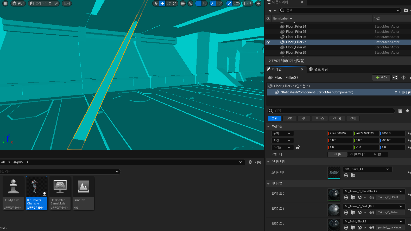Screen dimensions: 411x231
Task: Toggle the scale ratio lock icon
Action: point(298,147)
